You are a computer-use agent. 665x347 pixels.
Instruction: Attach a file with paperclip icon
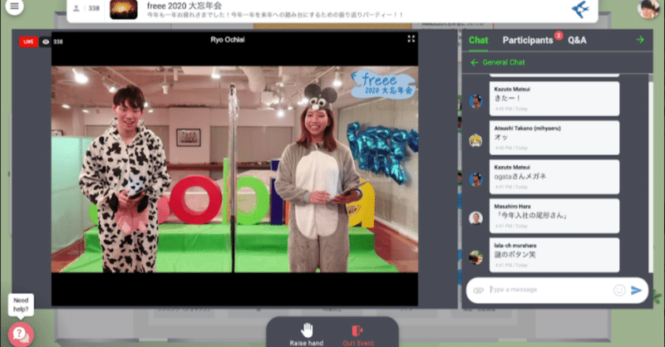479,291
